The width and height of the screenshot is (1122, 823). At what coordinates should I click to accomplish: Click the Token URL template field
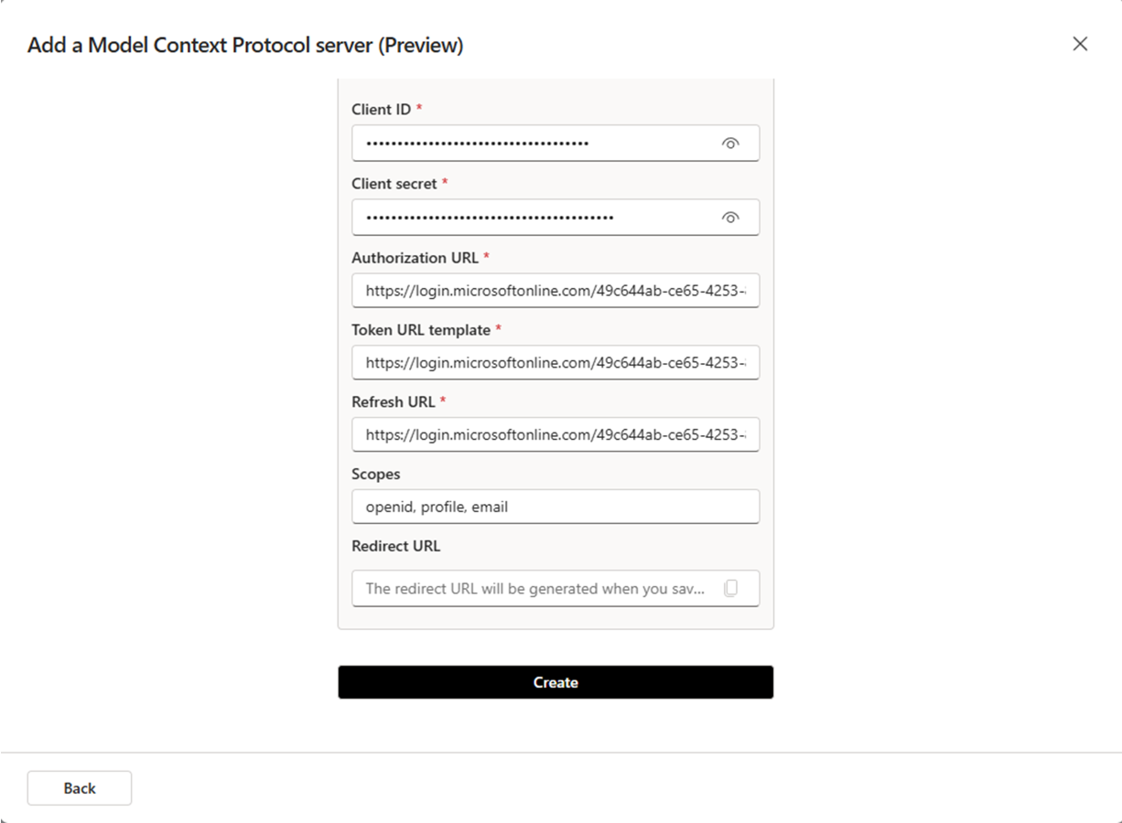pos(555,362)
